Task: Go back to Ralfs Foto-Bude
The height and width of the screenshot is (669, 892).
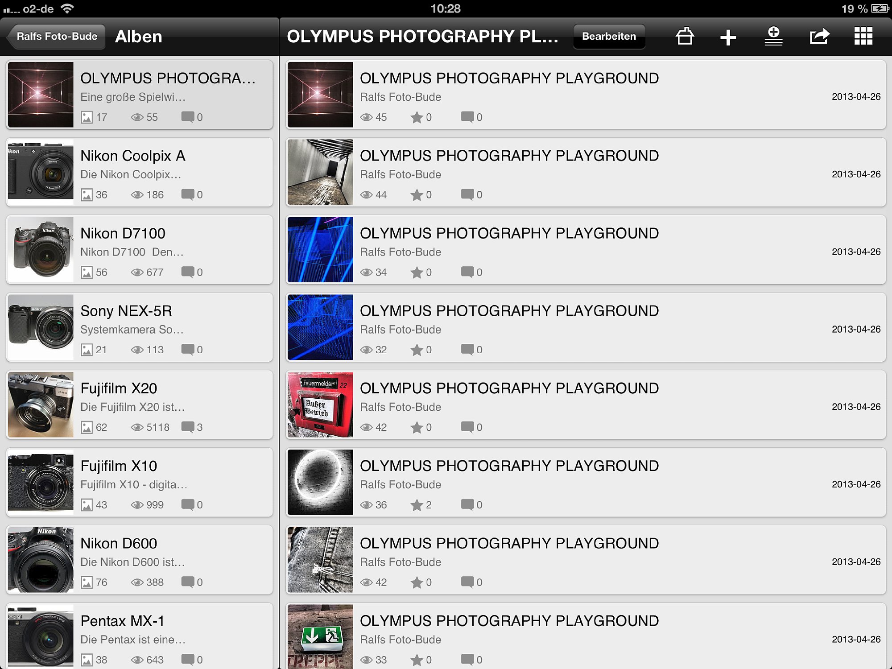Action: pos(56,37)
